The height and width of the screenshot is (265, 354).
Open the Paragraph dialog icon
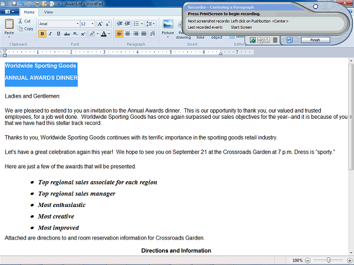point(153,34)
